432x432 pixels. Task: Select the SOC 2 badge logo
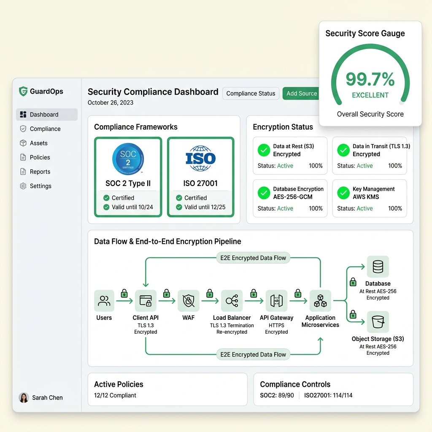(x=128, y=159)
